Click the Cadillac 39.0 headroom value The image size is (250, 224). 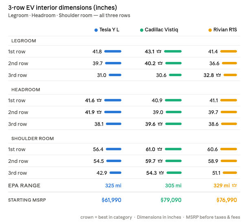pos(158,112)
